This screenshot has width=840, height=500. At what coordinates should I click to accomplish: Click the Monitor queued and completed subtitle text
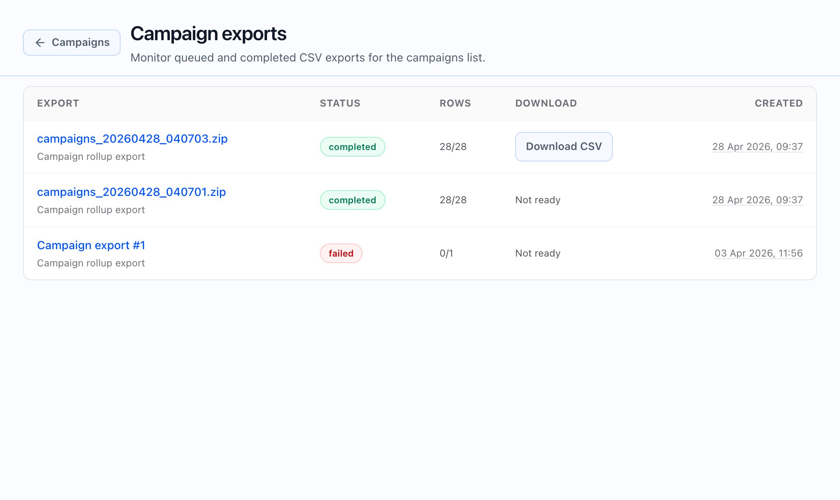(x=308, y=58)
